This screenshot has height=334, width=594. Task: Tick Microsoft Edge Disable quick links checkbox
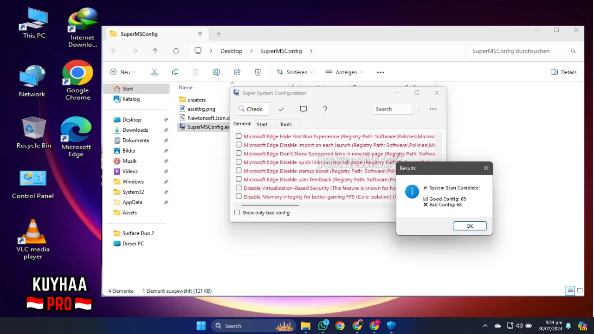coord(239,162)
